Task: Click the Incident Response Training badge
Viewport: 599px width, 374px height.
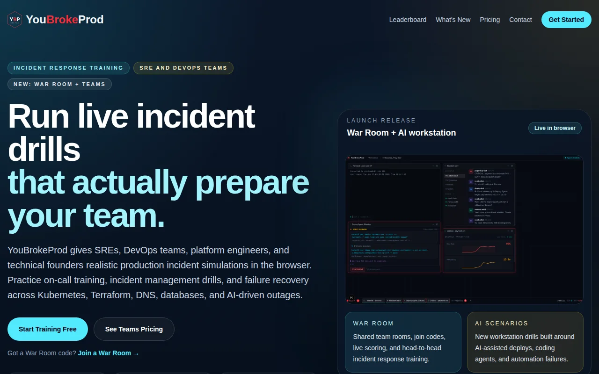Action: (x=68, y=68)
